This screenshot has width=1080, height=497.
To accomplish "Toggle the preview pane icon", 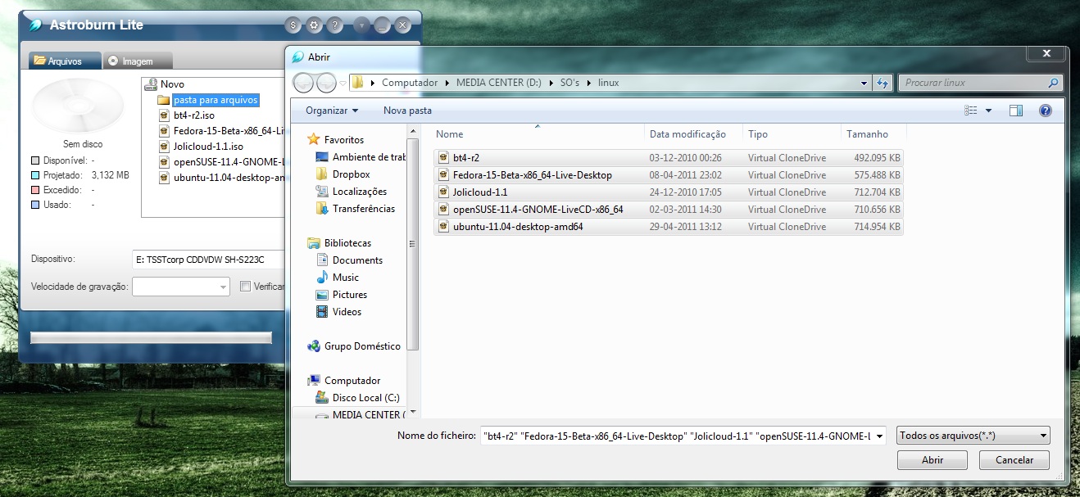I will tap(1016, 111).
